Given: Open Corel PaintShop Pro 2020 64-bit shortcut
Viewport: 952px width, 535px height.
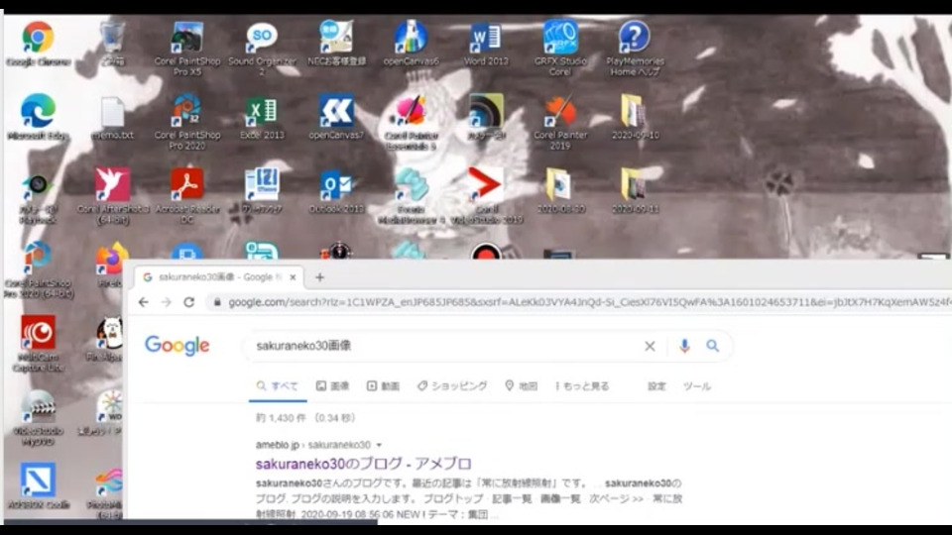Looking at the screenshot, I should coord(38,269).
